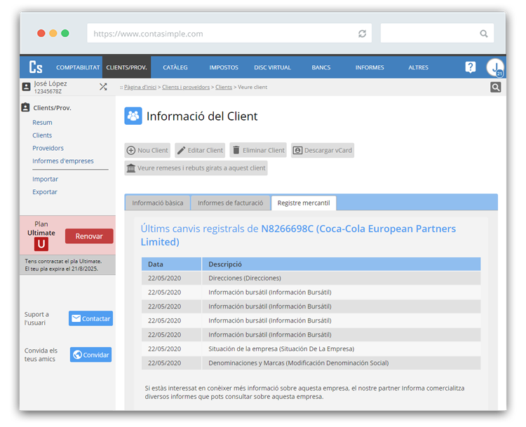This screenshot has width=526, height=427.
Task: Click the Descargar vCard button
Action: [x=323, y=150]
